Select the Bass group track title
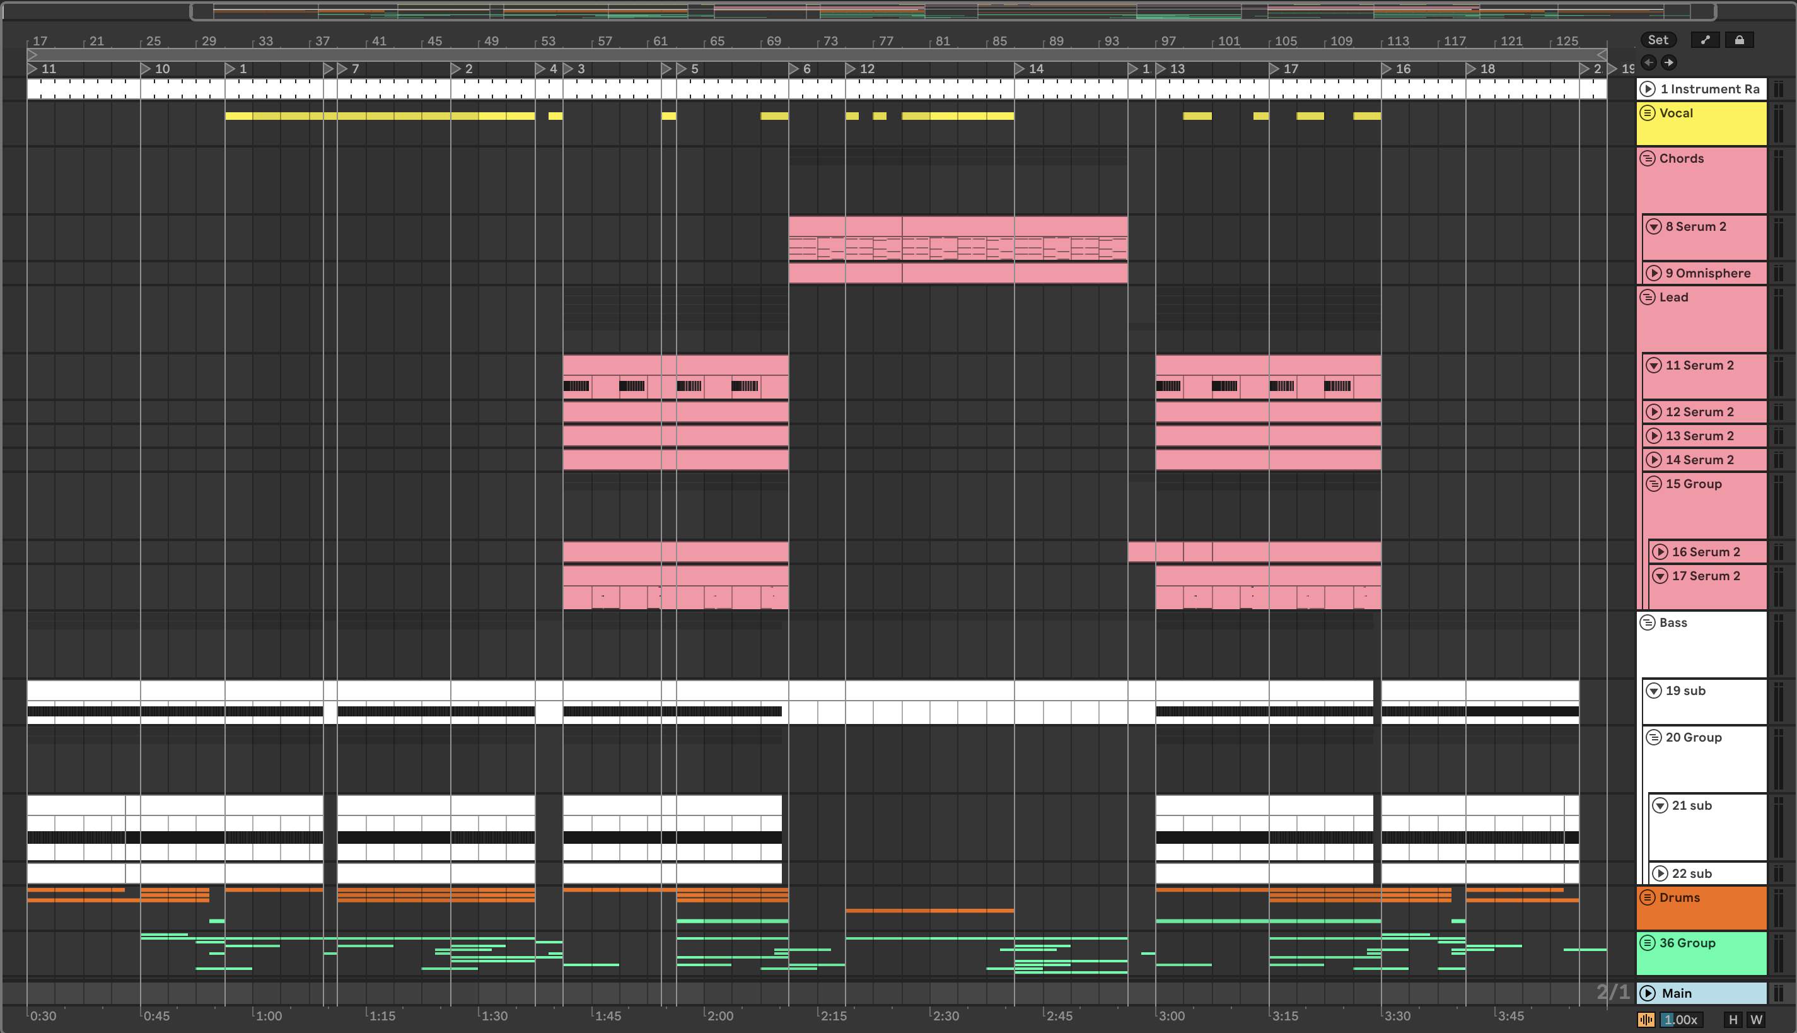 [x=1673, y=622]
